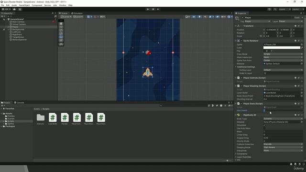Open the GameObject menu

[24, 5]
